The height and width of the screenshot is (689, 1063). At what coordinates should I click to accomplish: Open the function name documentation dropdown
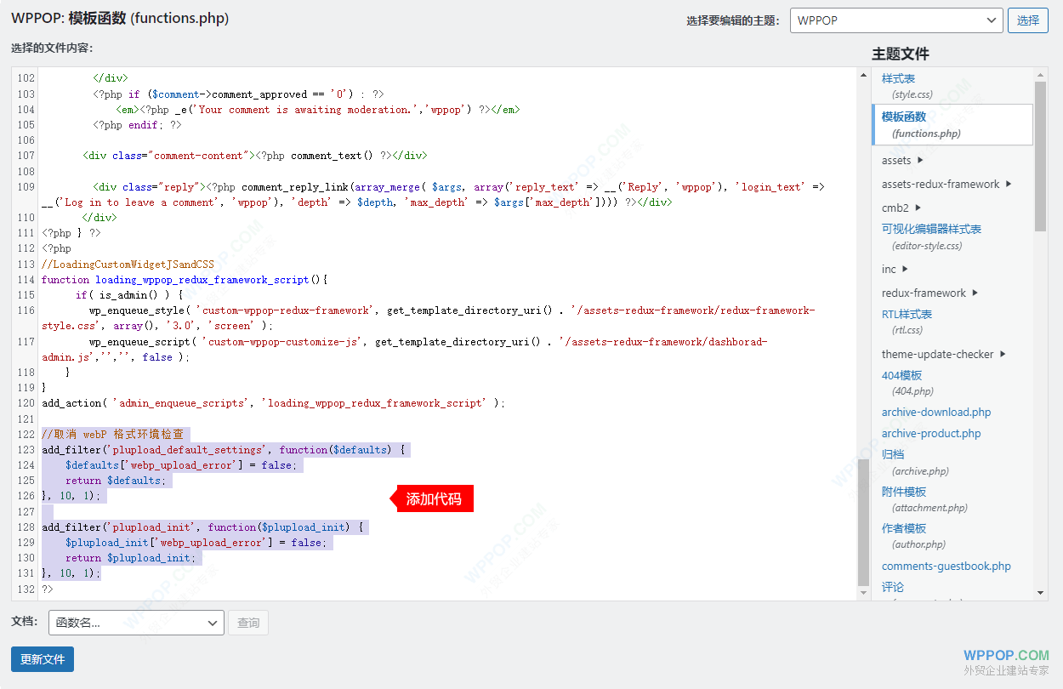coord(136,623)
